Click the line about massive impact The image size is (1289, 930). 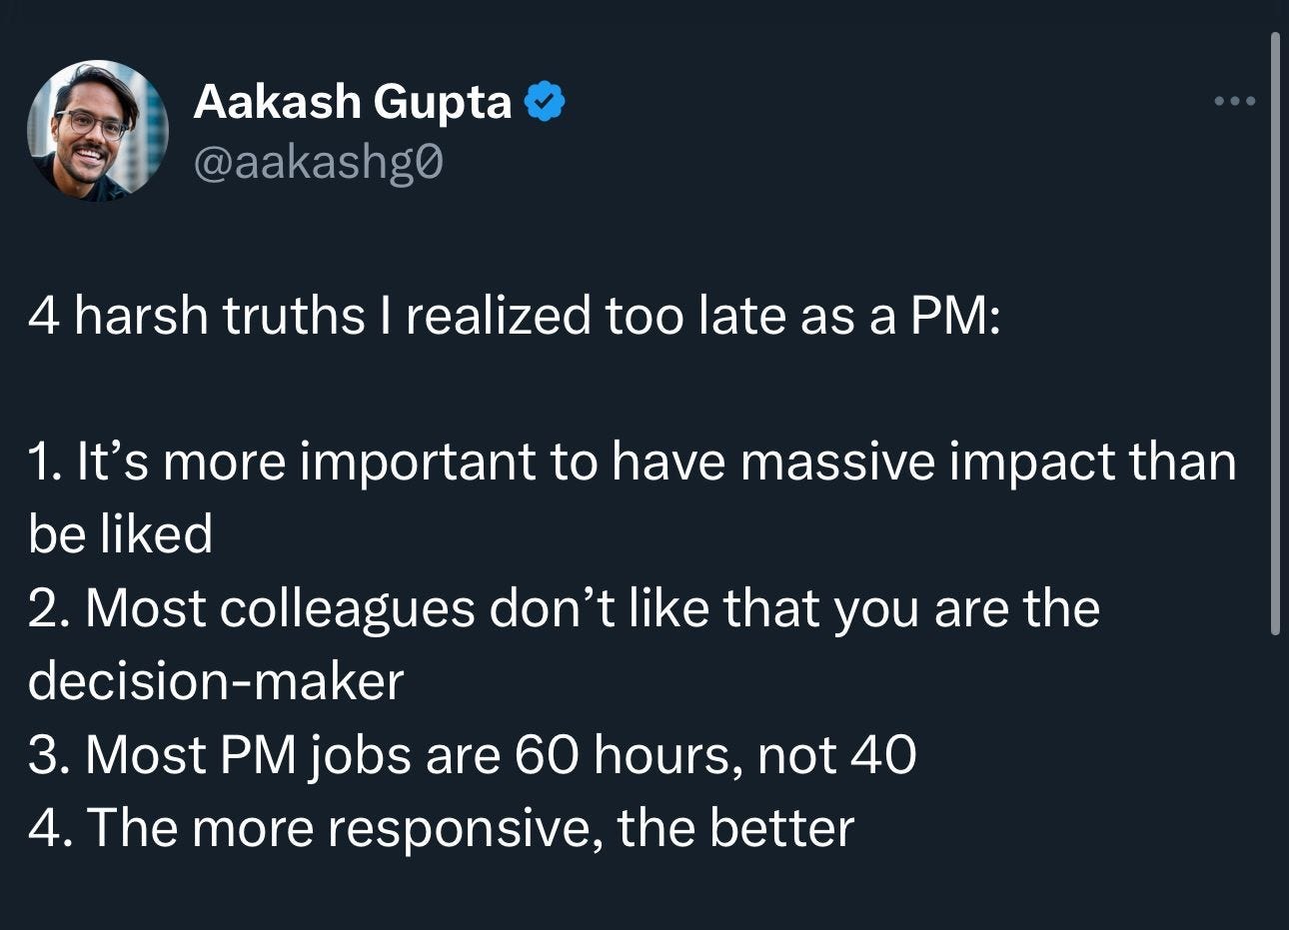[633, 463]
